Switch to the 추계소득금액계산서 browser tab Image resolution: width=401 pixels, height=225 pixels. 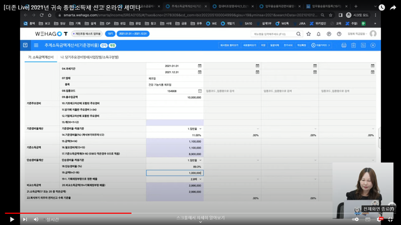click(x=186, y=6)
